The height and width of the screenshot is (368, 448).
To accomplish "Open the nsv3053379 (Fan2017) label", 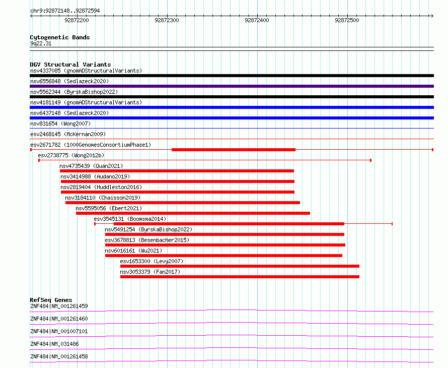I will (x=150, y=272).
